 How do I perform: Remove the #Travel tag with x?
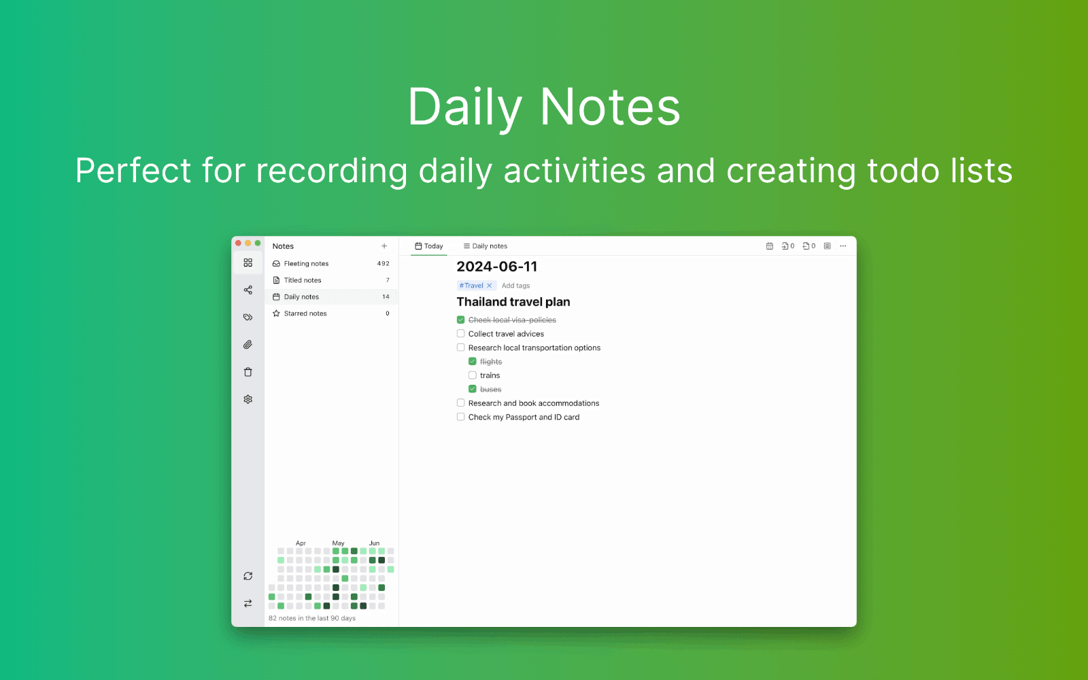click(x=489, y=286)
